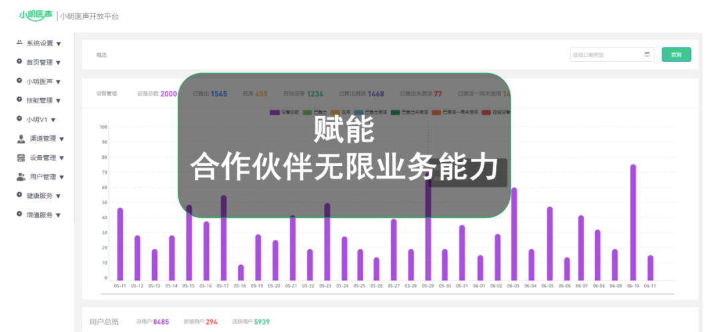Click the 设备管理 device icon in the sidebar
Image resolution: width=721 pixels, height=332 pixels.
pyautogui.click(x=21, y=157)
